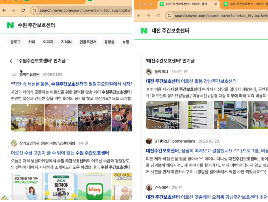This screenshot has width=268, height=202.
Task: Open site info icon in right window address bar
Action: [x=170, y=16]
